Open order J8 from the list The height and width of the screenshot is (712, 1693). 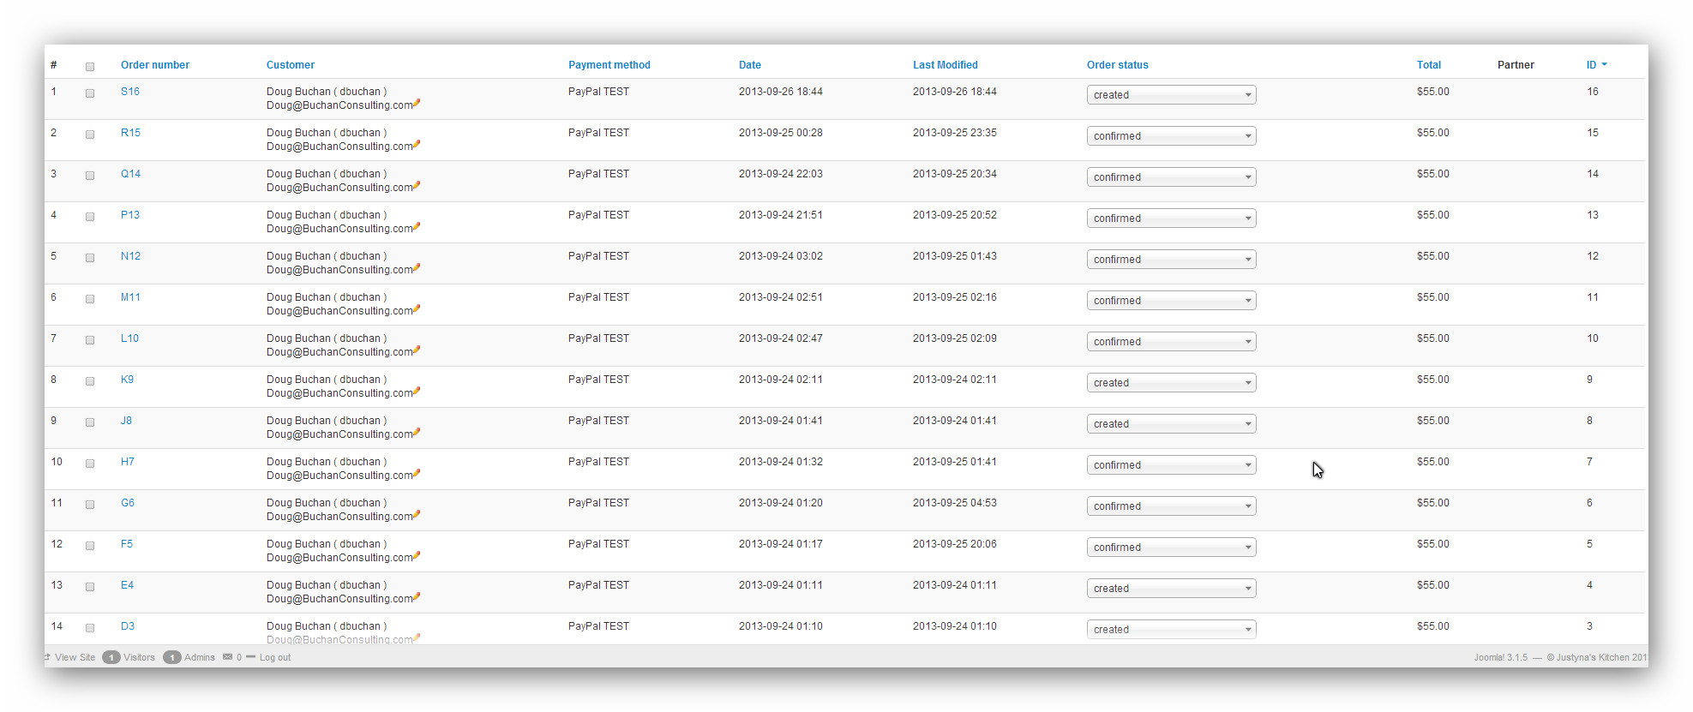coord(126,421)
